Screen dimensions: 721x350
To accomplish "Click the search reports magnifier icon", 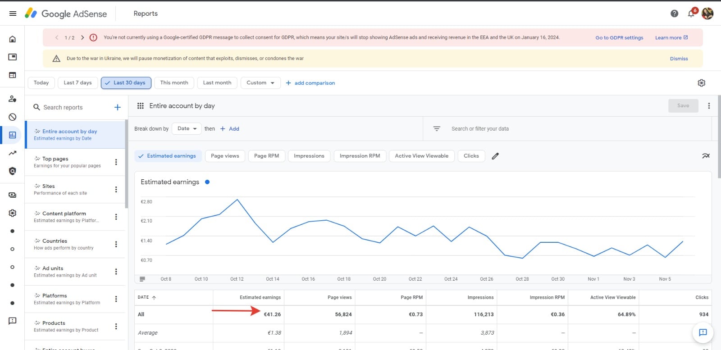I will [37, 107].
